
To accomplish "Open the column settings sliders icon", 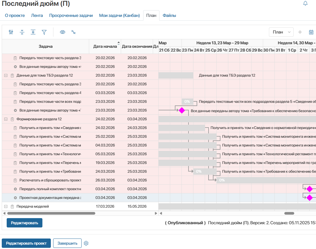I will point(11,32).
